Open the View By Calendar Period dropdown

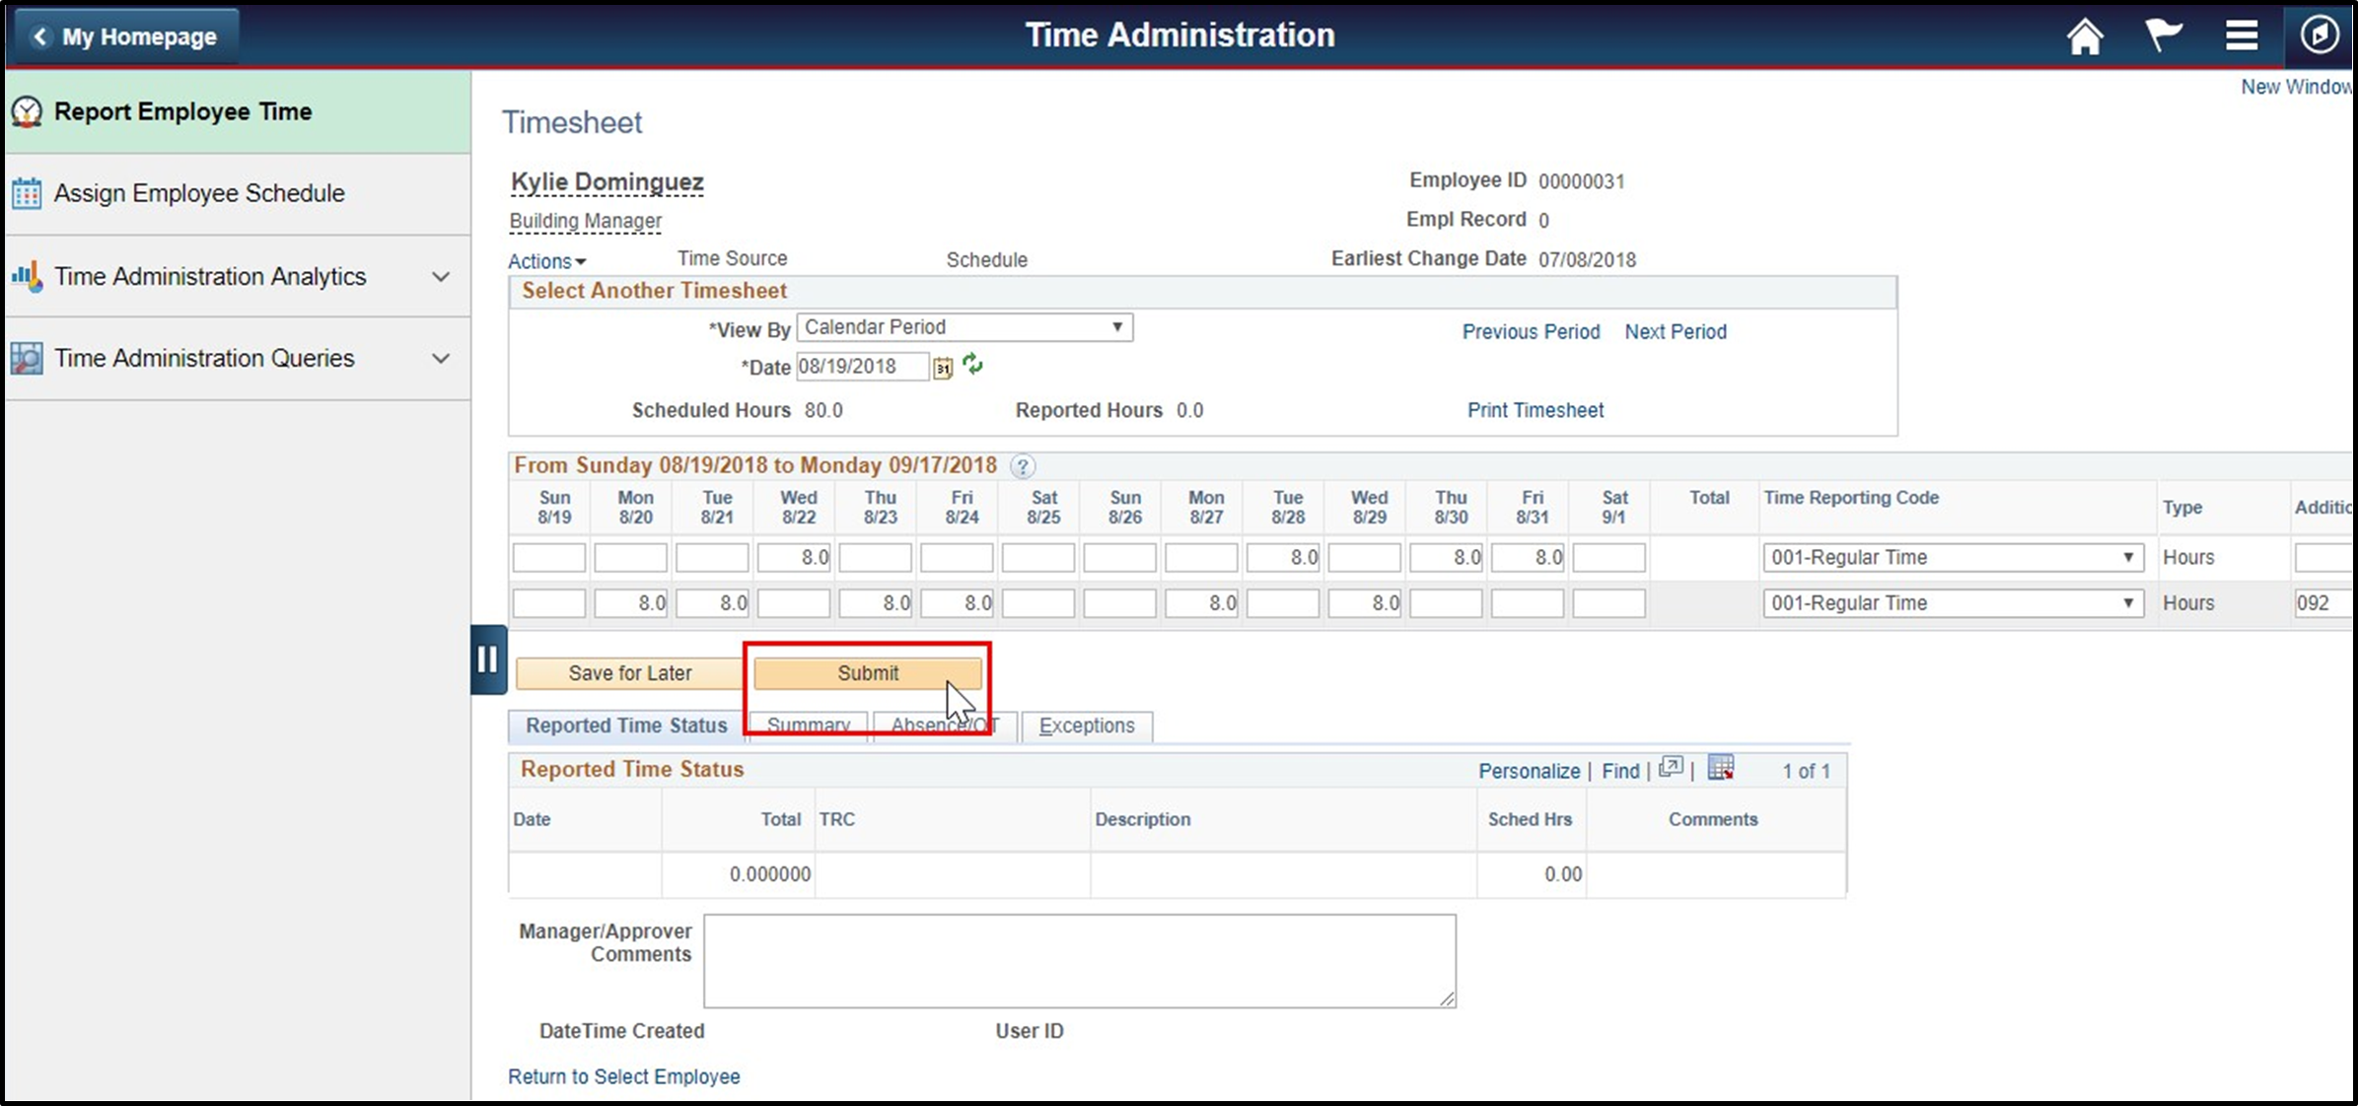1115,326
